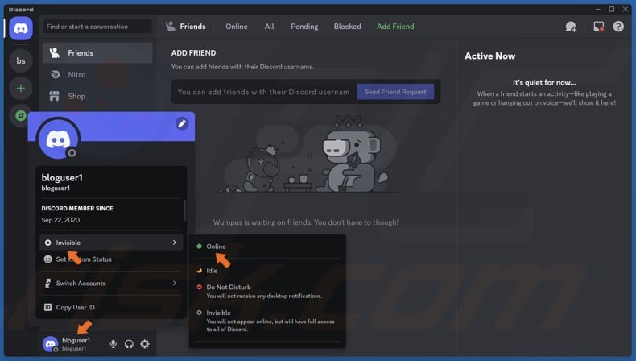The height and width of the screenshot is (361, 636).
Task: Expand Switch Accounts submenu arrow
Action: pos(175,283)
